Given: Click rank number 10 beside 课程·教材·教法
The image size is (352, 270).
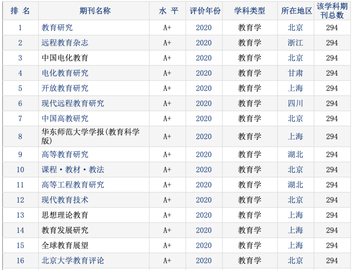Looking at the screenshot, I should 20,169.
